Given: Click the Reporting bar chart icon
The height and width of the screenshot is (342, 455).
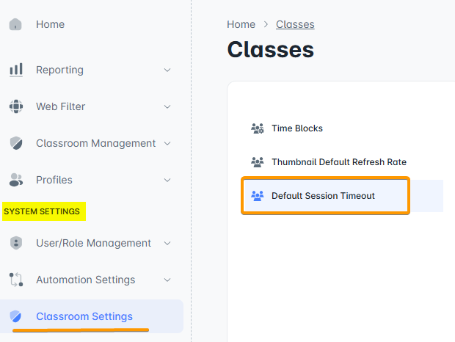Looking at the screenshot, I should (15, 70).
